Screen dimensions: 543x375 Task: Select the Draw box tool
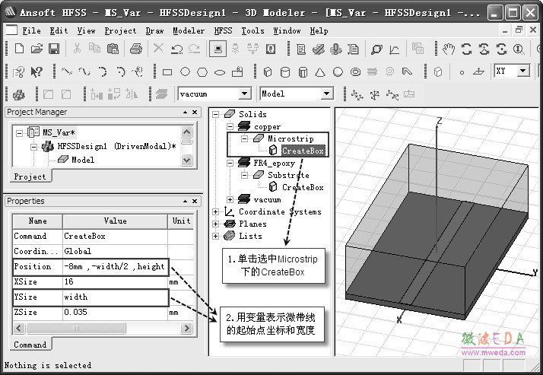point(268,72)
